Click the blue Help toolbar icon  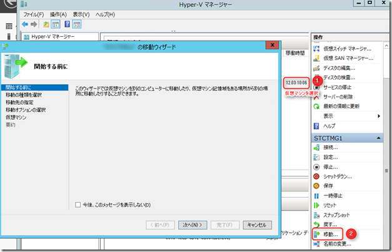point(68,24)
